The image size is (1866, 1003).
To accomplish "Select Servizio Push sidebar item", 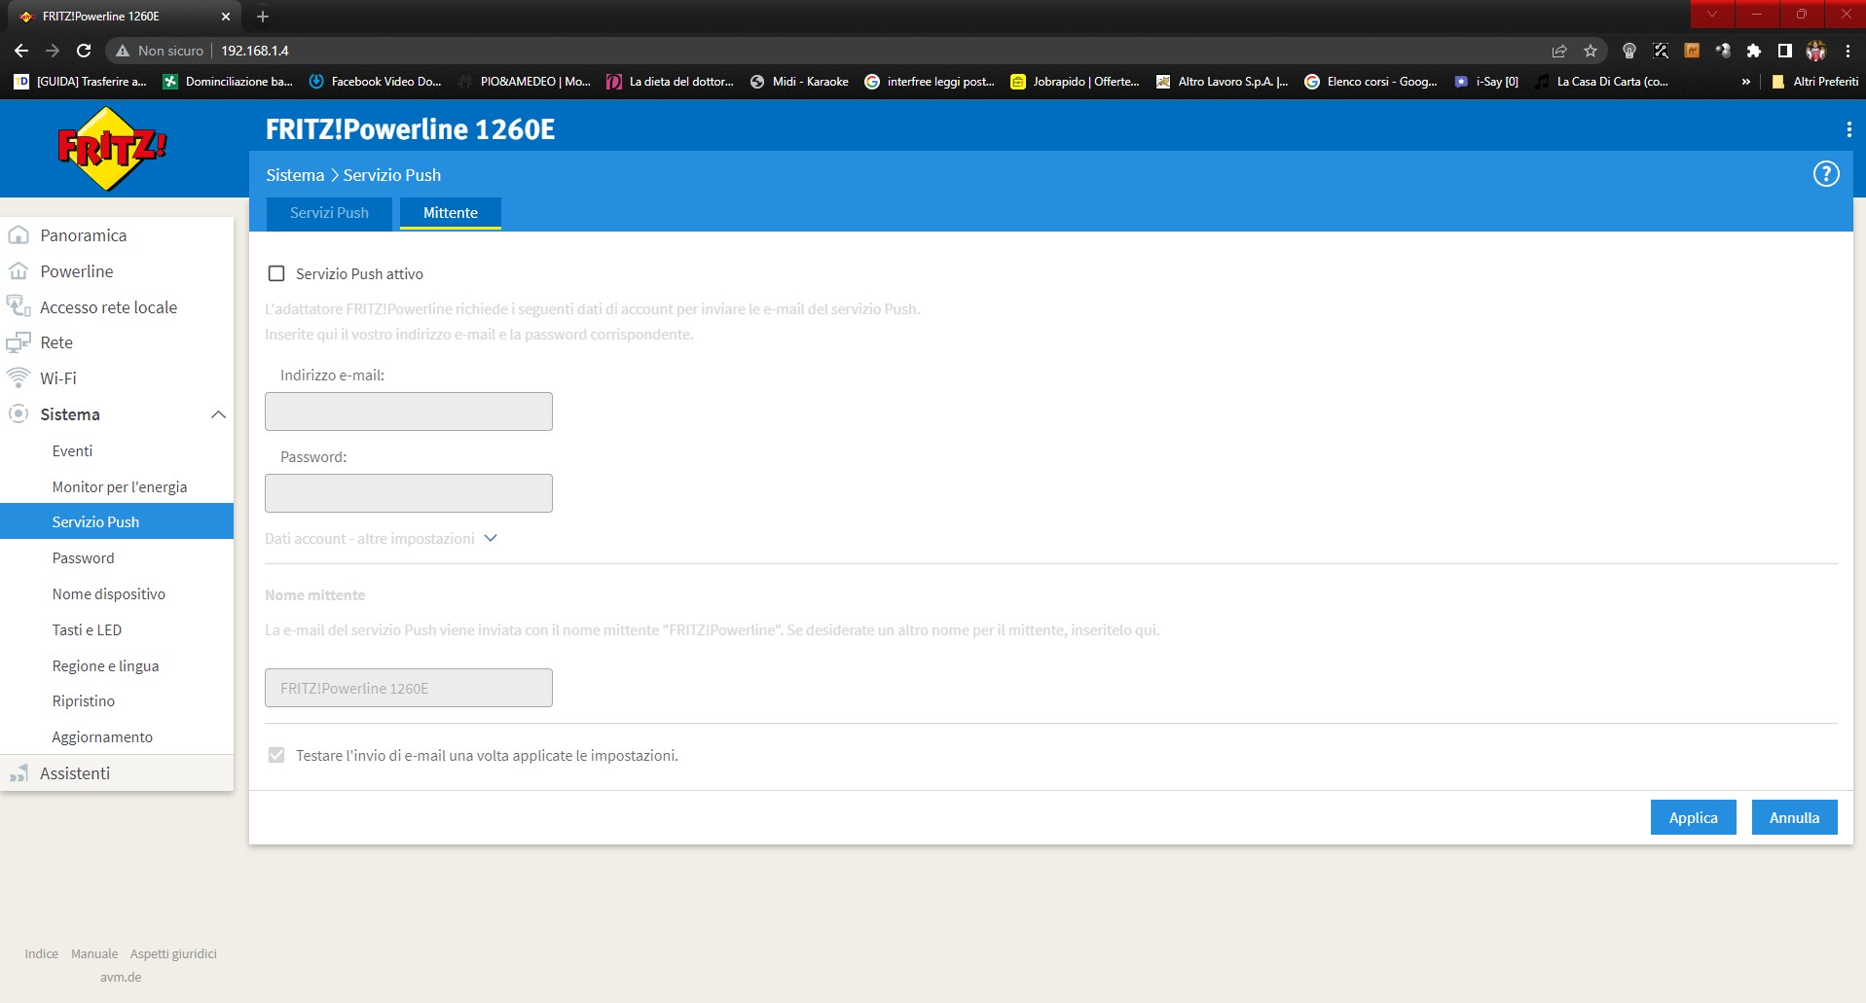I will (x=117, y=521).
